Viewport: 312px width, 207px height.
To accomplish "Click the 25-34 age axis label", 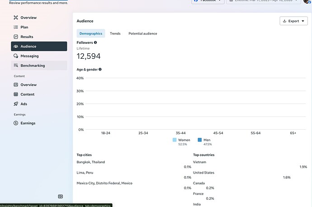I will (143, 133).
